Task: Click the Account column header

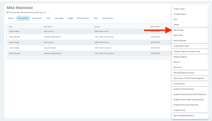Action: pyautogui.click(x=97, y=27)
